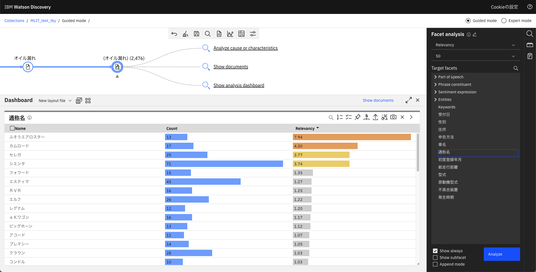Click the info icon next to the 通称名 title
The width and height of the screenshot is (536, 272).
point(30,118)
